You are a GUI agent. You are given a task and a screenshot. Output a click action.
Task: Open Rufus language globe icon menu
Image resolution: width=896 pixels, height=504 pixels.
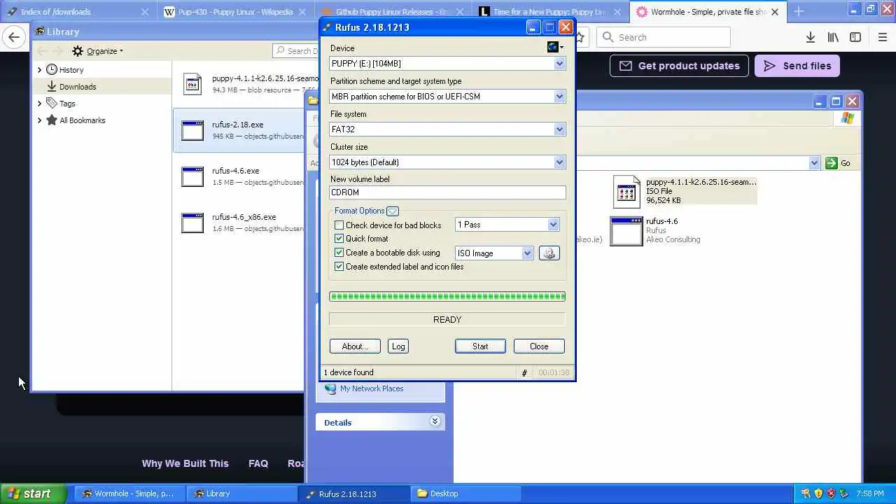click(555, 47)
